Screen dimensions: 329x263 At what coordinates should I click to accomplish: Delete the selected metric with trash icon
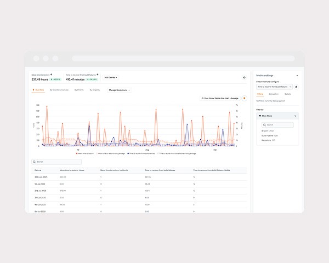click(296, 87)
